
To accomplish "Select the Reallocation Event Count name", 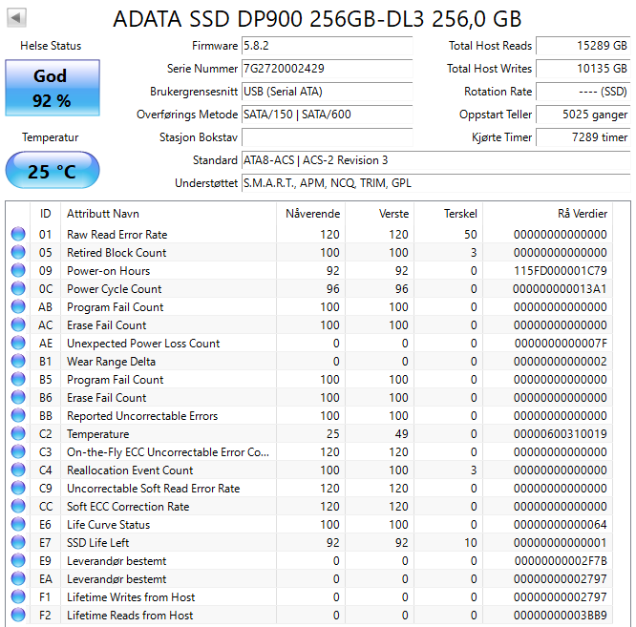I will (x=130, y=470).
